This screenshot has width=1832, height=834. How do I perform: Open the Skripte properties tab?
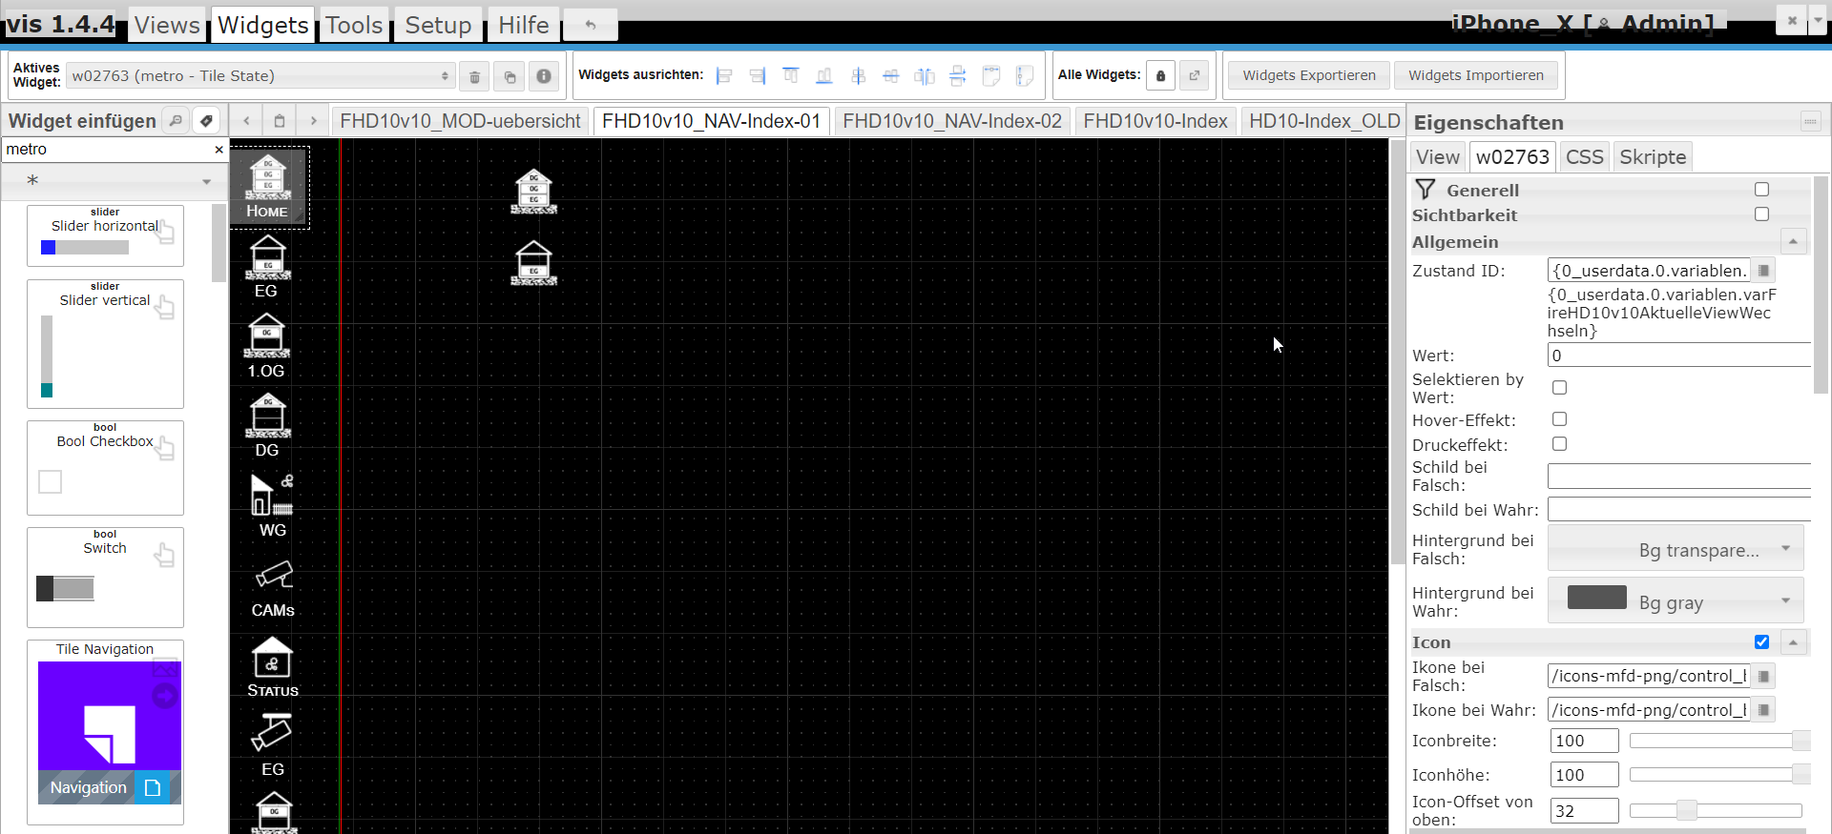click(1653, 157)
